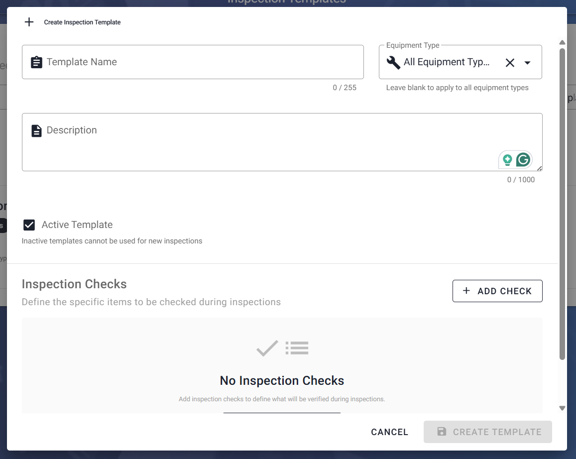
Task: Focus the Template Name input field
Action: (x=199, y=62)
